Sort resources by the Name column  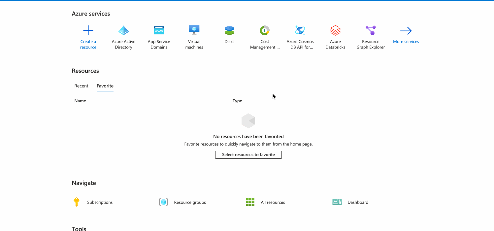coord(80,101)
